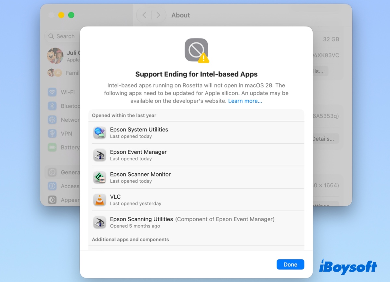The height and width of the screenshot is (282, 390).
Task: Open Network settings icon in sidebar
Action: [x=52, y=120]
